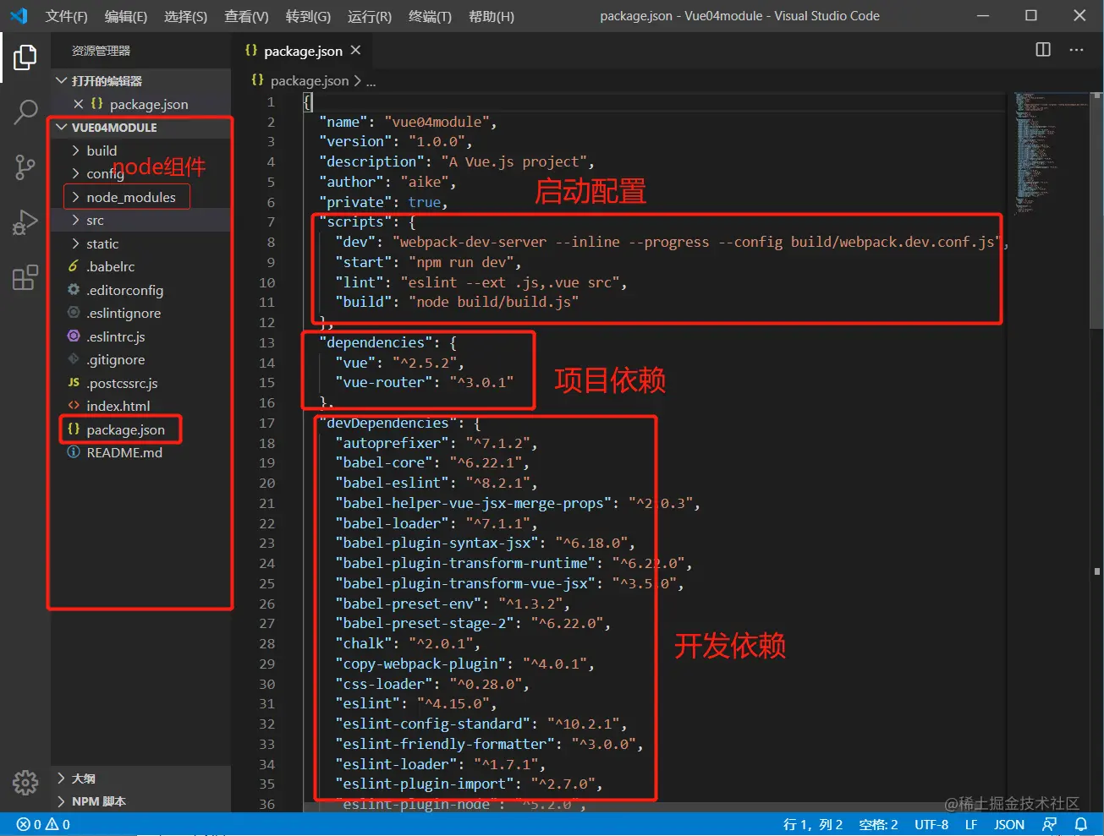The image size is (1104, 836).
Task: Open the Manage gear menu
Action: pyautogui.click(x=25, y=782)
